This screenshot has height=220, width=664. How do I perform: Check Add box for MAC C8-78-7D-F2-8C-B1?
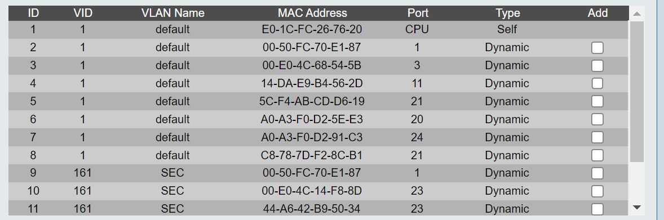[597, 156]
